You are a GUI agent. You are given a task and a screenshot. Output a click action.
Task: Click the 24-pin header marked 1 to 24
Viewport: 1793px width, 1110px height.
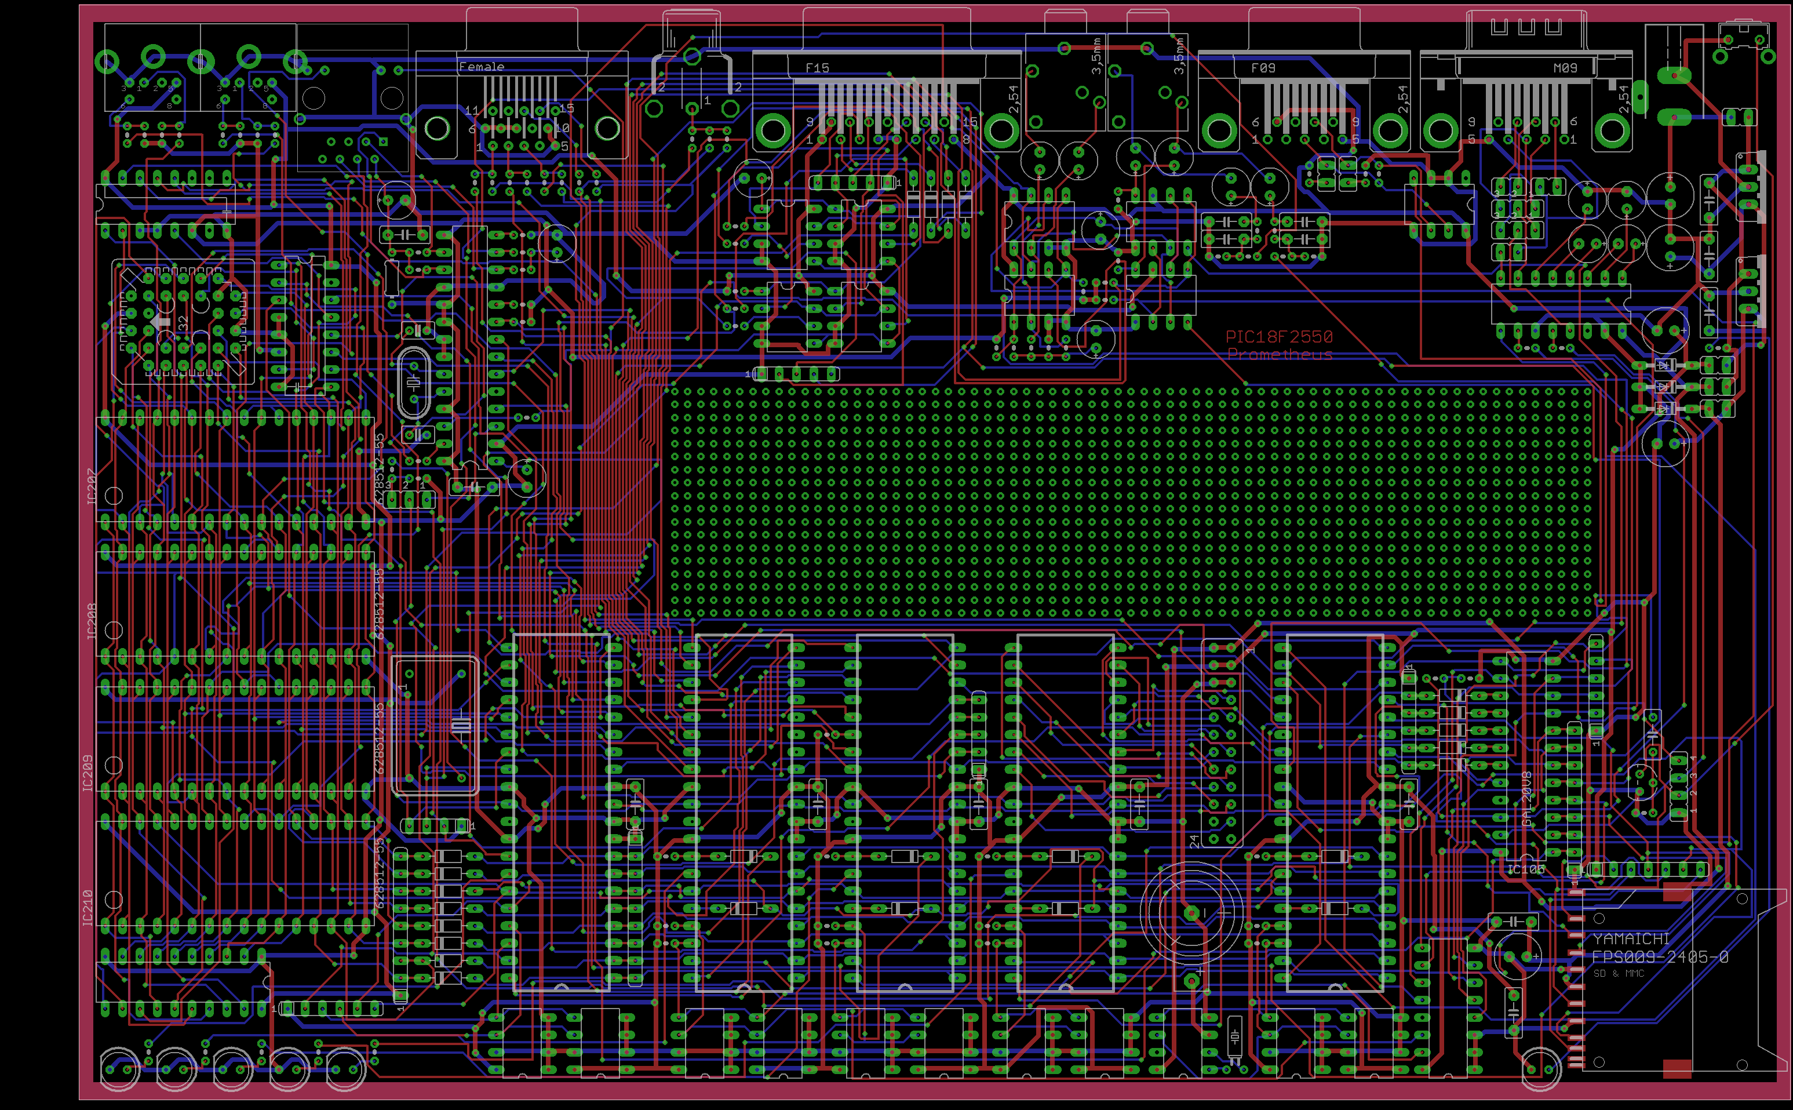(x=1222, y=743)
